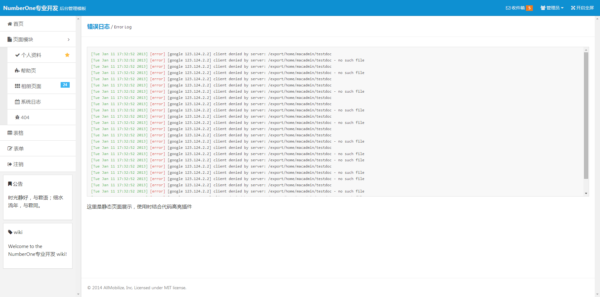Click the error log scrollbar thumb
This screenshot has height=297, width=600.
click(586, 115)
